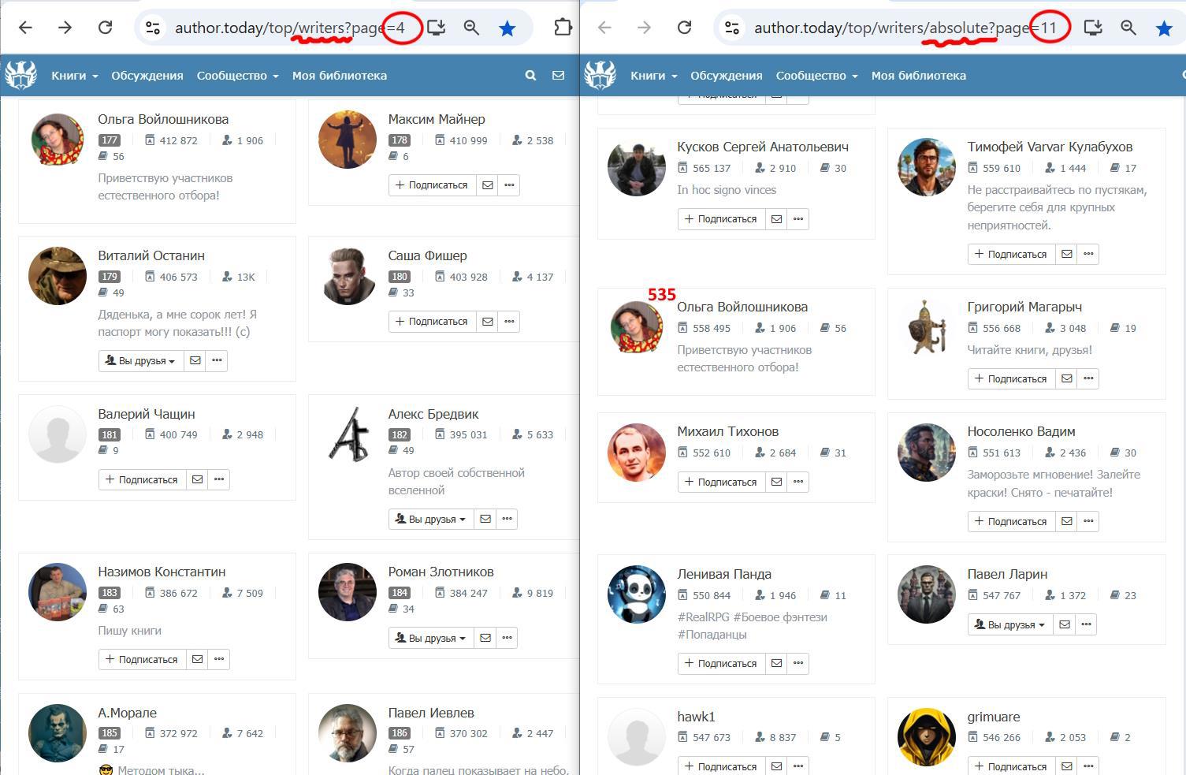Open more options for Максим Майнер
The image size is (1186, 775).
click(x=509, y=185)
